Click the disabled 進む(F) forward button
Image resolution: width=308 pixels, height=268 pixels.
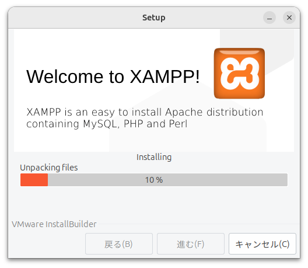pos(191,244)
